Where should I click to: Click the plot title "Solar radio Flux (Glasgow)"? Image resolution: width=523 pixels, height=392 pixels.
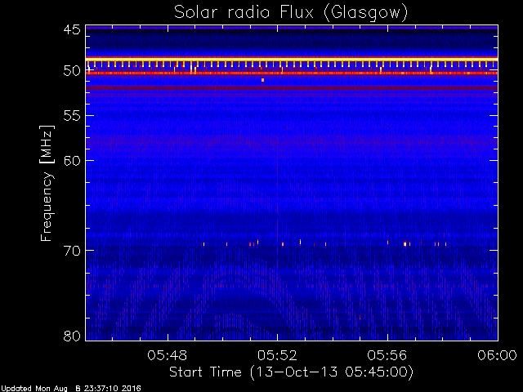coord(291,13)
